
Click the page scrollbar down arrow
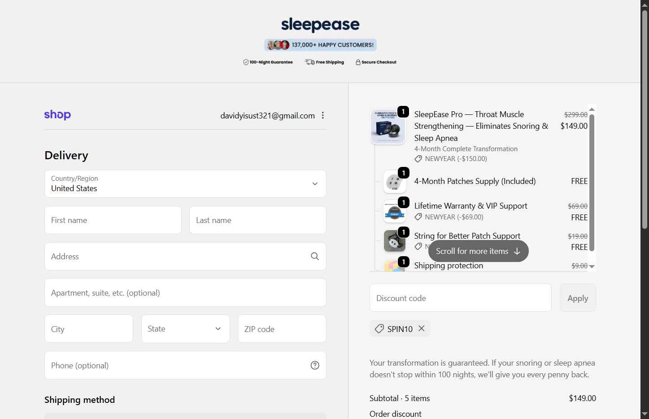pyautogui.click(x=645, y=414)
